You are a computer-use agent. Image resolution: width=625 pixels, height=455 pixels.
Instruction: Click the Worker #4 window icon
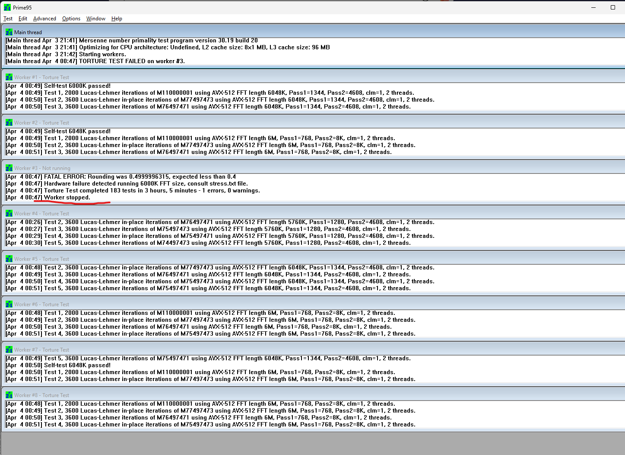(x=9, y=214)
